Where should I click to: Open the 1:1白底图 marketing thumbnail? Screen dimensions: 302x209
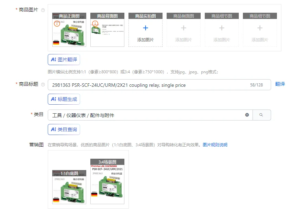point(69,187)
